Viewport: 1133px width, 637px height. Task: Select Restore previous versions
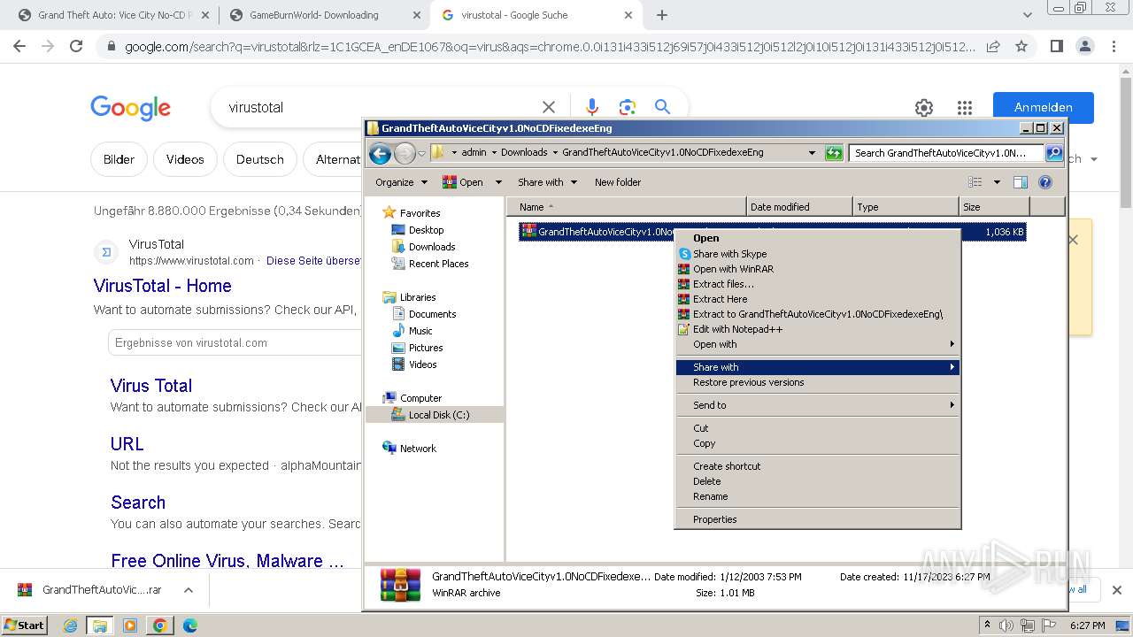click(817, 382)
